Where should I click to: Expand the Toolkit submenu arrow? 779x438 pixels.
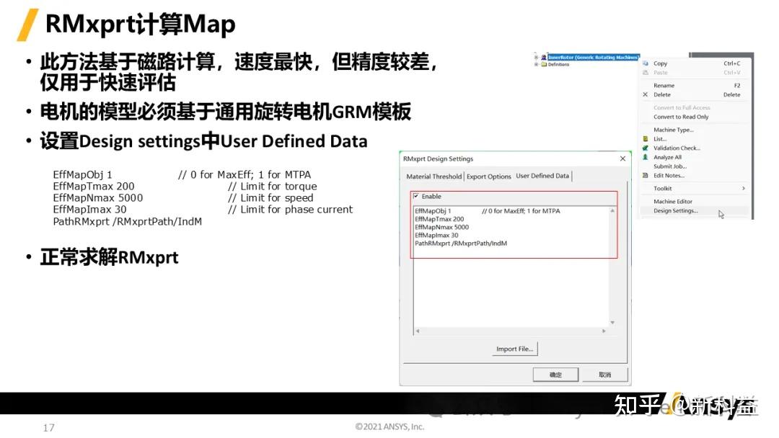click(x=743, y=188)
